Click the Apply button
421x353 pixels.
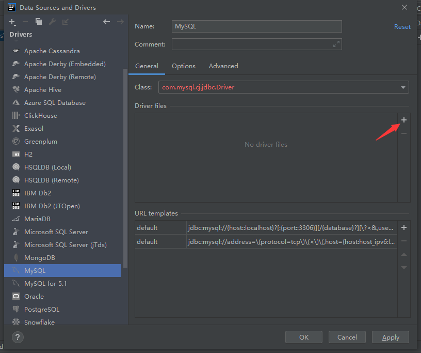click(x=391, y=337)
